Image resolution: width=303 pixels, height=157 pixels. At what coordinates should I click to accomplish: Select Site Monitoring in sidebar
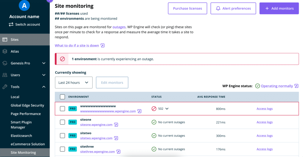tap(25, 153)
